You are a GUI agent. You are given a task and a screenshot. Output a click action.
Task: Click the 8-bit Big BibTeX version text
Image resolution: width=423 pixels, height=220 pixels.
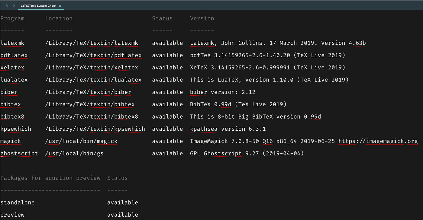point(256,117)
